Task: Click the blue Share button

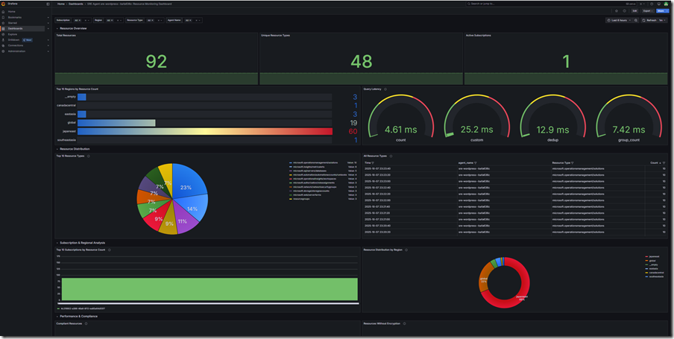Action: click(x=661, y=11)
